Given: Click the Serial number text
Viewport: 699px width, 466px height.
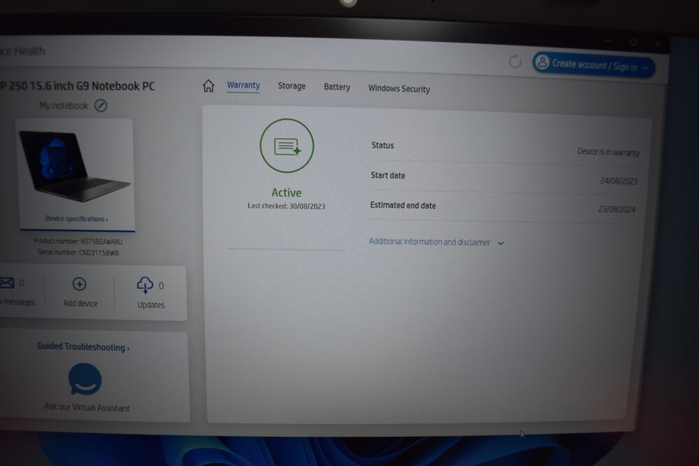Looking at the screenshot, I should coord(78,253).
